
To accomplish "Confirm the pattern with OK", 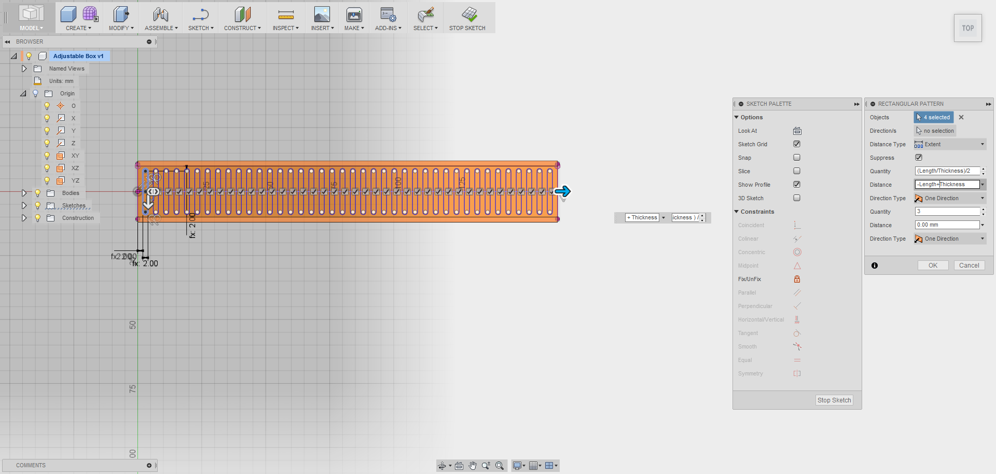I will point(932,265).
